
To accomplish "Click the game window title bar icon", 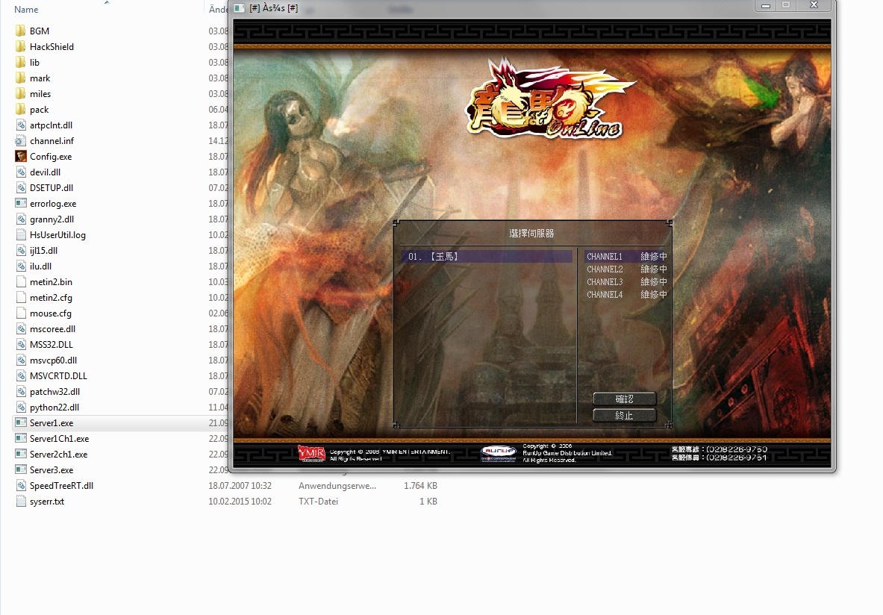I will tap(239, 8).
